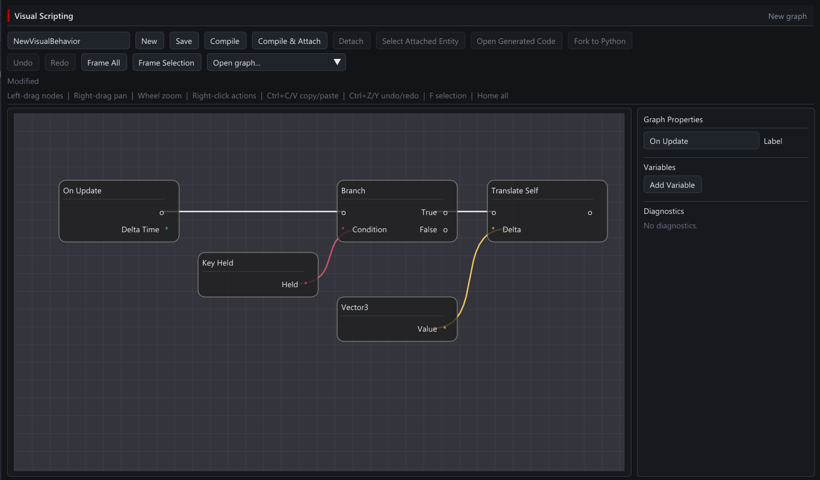
Task: Click the yellow Value to Delta wire
Action: [x=470, y=278]
